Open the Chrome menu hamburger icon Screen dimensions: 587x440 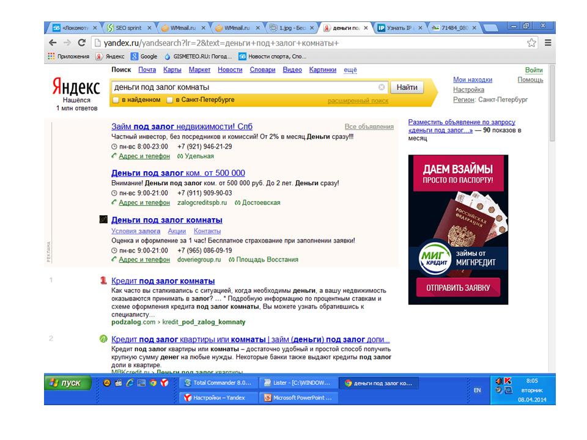(548, 43)
